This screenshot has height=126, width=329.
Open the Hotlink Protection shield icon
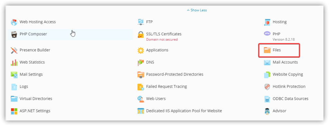[267, 87]
